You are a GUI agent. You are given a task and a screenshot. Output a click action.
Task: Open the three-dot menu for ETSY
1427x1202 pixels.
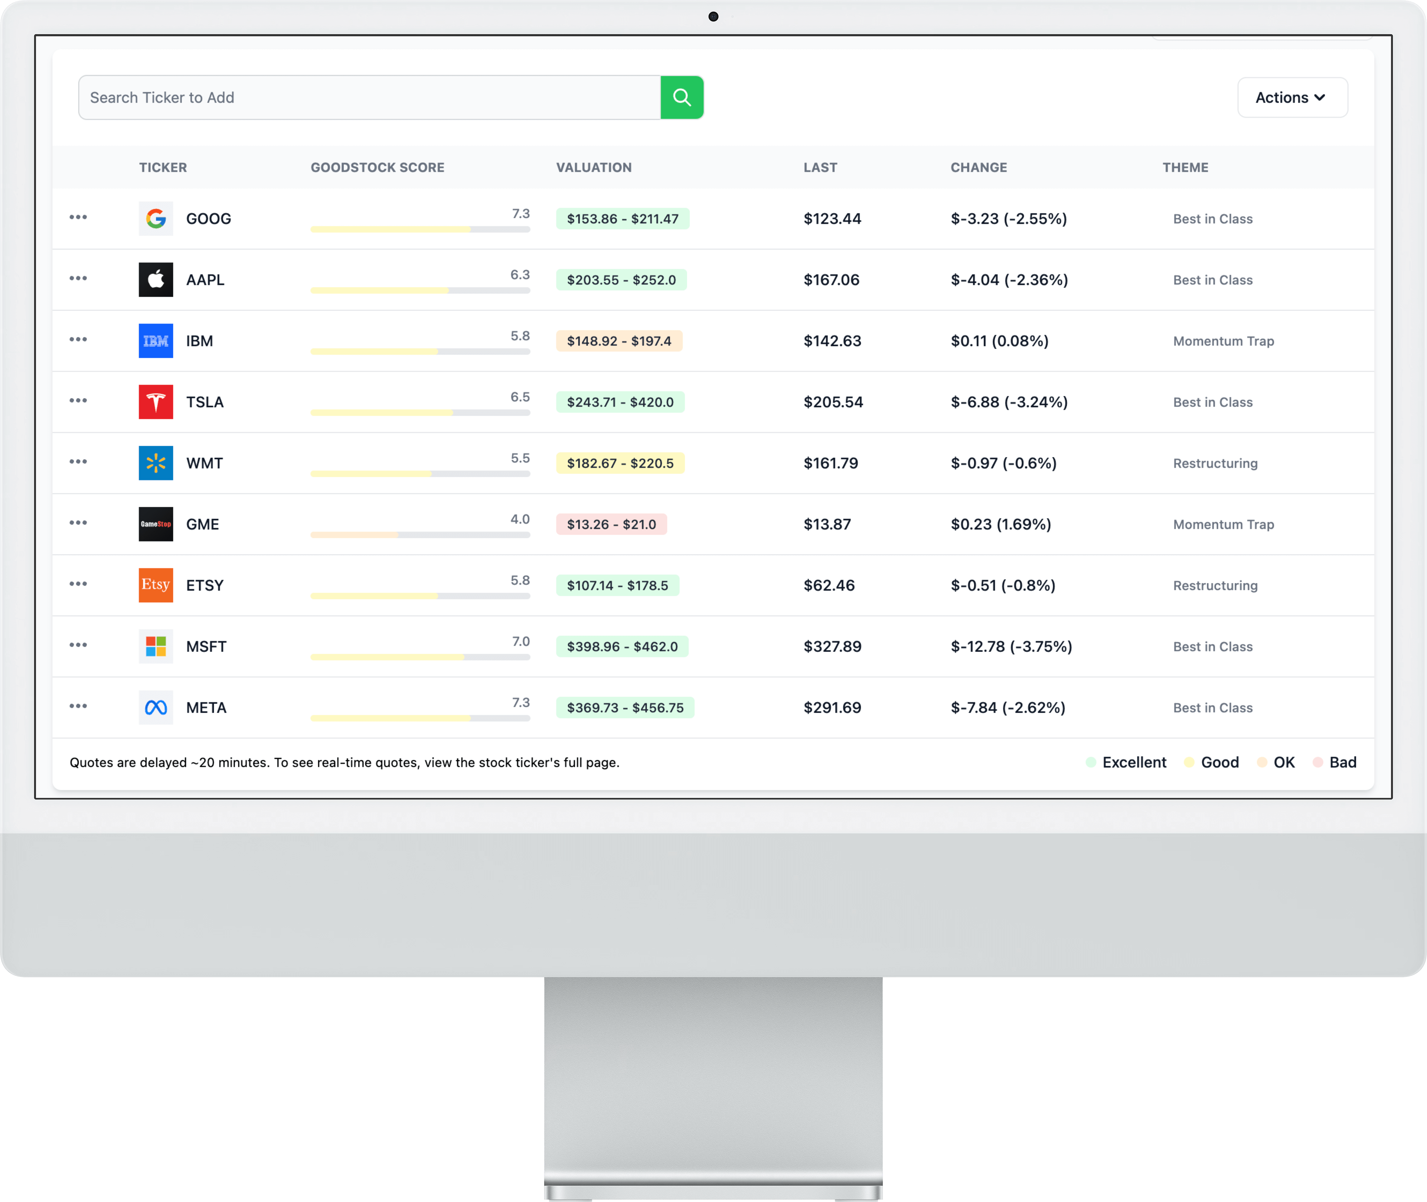point(78,584)
